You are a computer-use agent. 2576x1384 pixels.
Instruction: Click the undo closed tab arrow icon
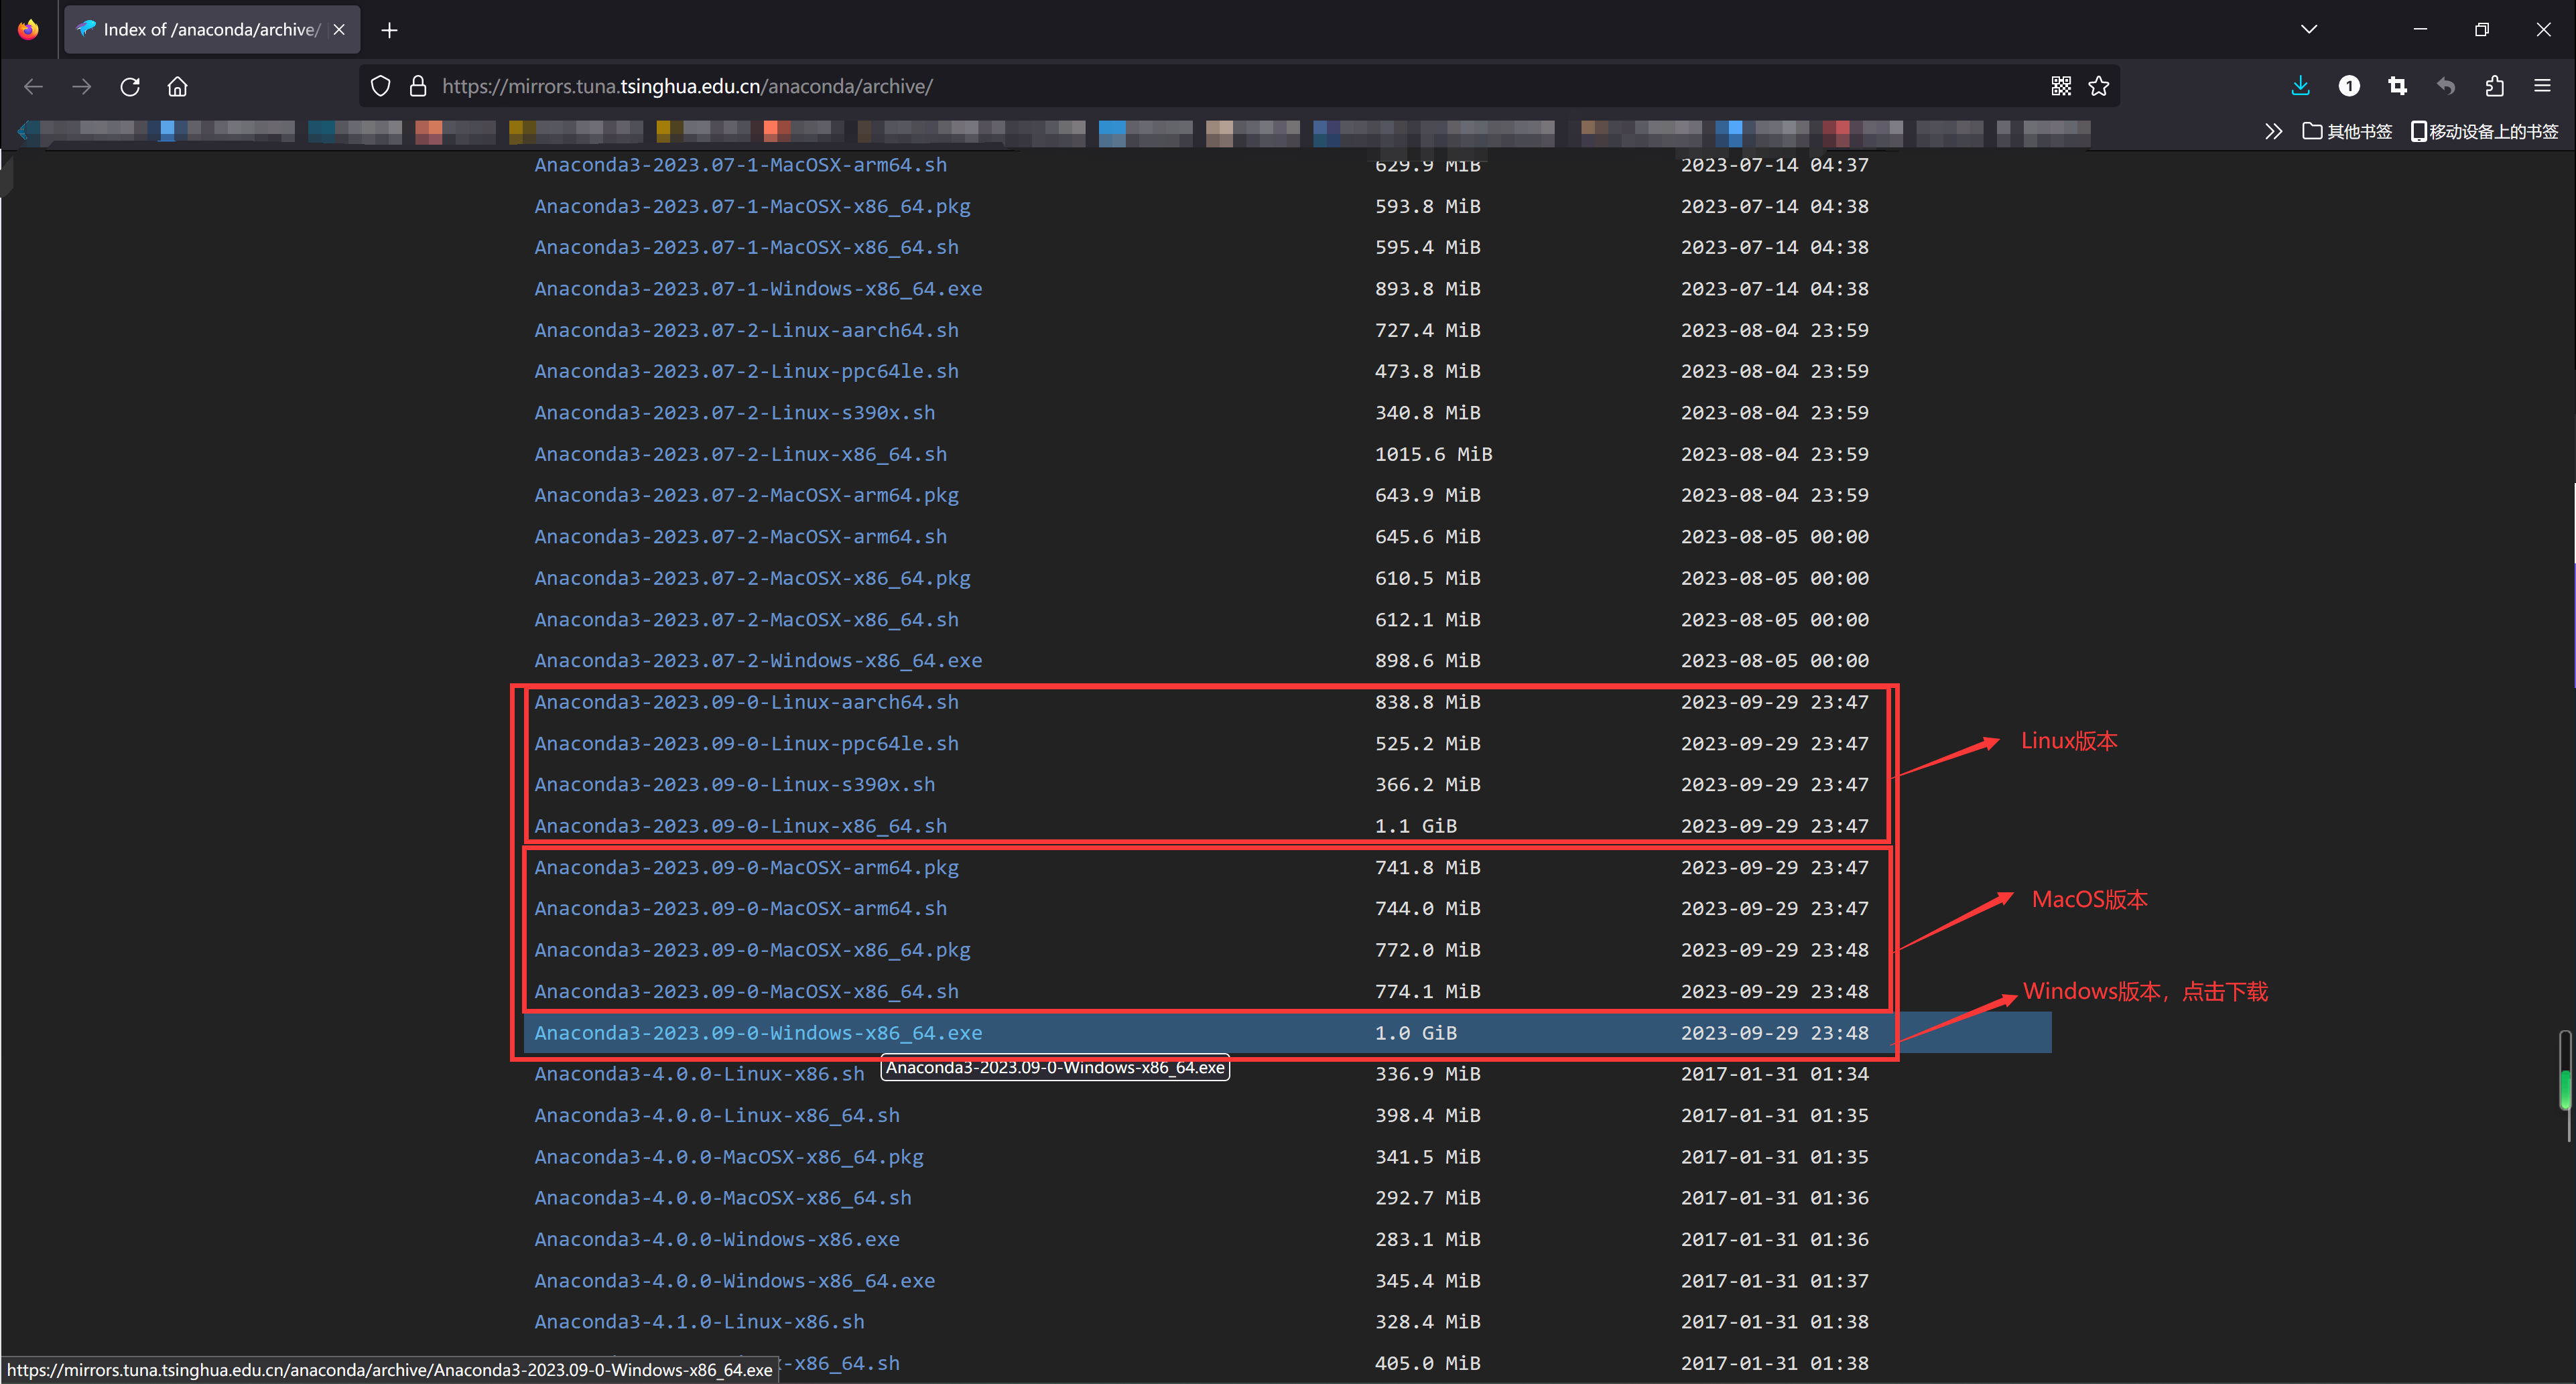[2446, 87]
